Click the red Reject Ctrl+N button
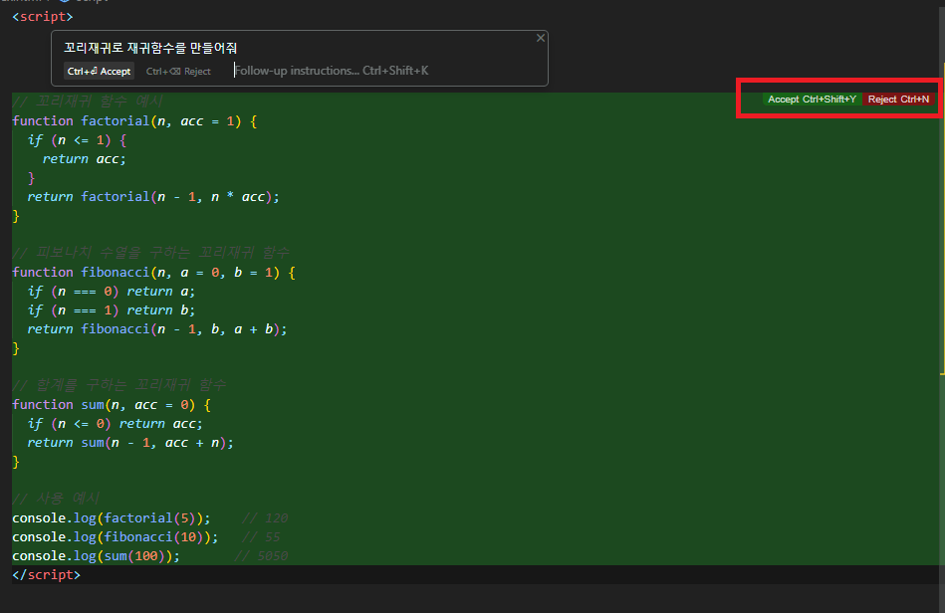945x613 pixels. (898, 100)
